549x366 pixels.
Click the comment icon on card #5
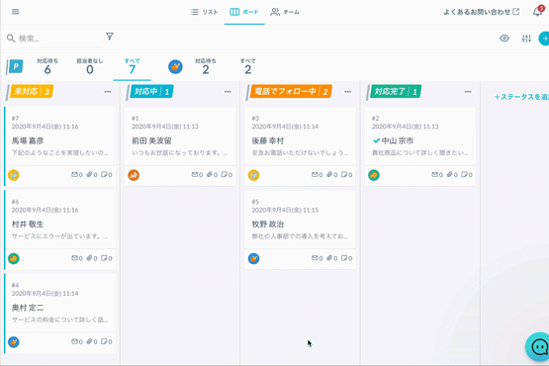pos(344,258)
